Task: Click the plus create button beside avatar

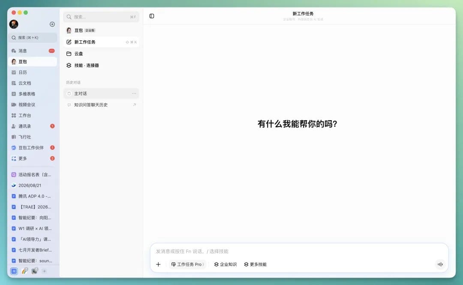Action: pyautogui.click(x=52, y=24)
